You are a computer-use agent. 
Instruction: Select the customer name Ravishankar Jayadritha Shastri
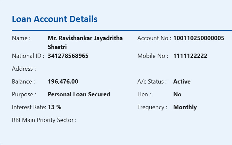point(85,42)
